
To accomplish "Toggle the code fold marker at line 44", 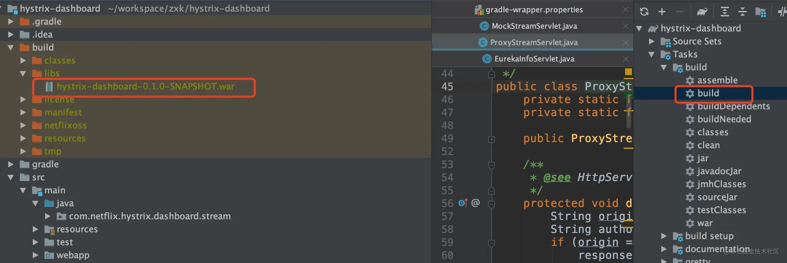I will point(492,73).
